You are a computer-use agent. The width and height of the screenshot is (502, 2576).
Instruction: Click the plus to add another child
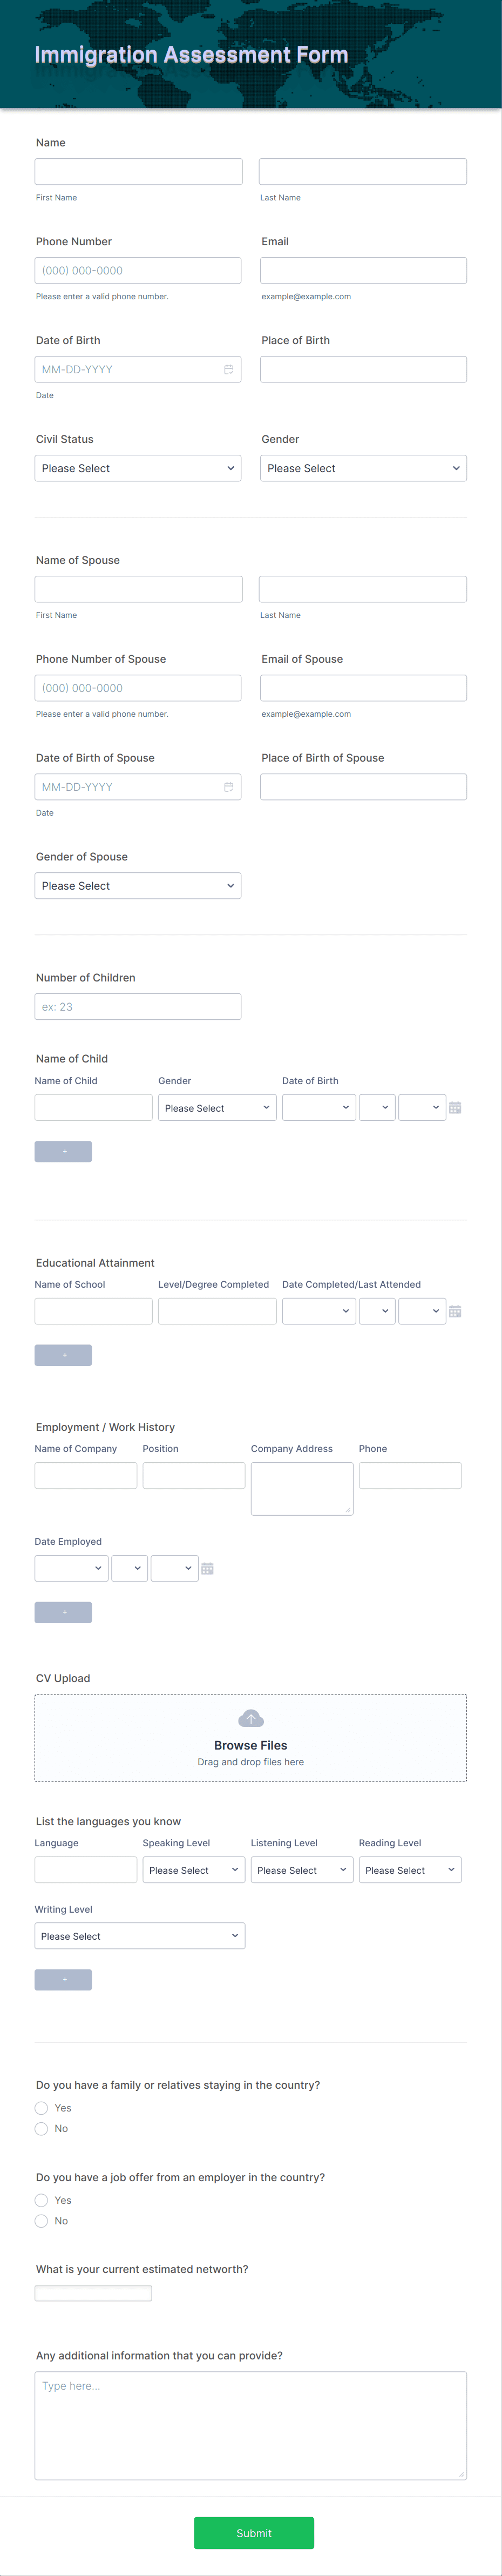click(63, 1151)
